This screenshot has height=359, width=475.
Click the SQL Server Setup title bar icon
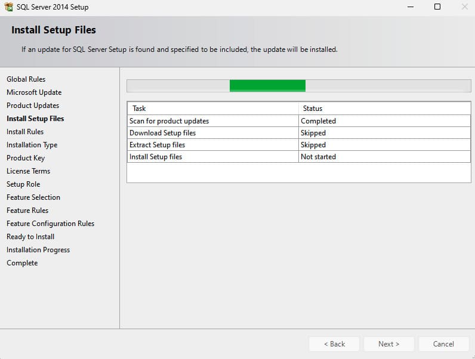coord(9,7)
